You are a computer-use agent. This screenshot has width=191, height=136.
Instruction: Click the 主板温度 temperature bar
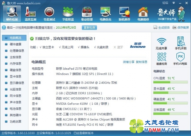coord(170,114)
